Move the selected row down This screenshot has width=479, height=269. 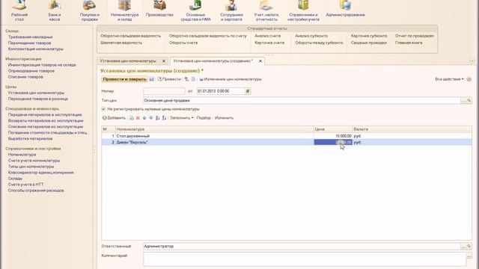tap(151, 118)
